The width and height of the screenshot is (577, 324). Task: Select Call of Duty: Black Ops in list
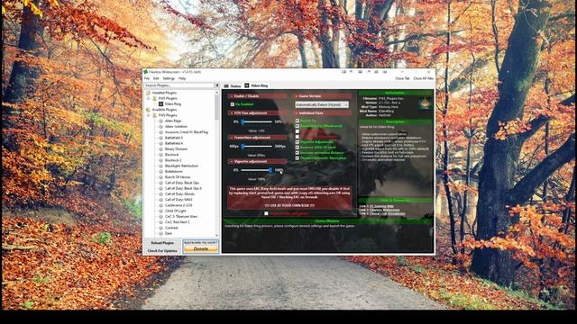pyautogui.click(x=182, y=183)
